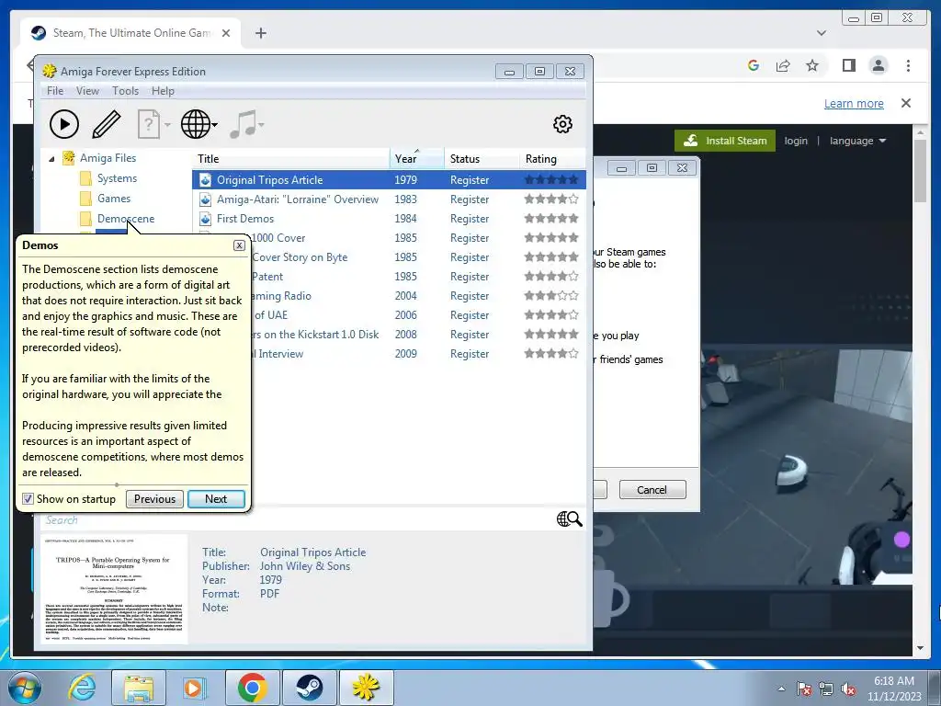Click Chrome side panel icon
The height and width of the screenshot is (706, 941).
(x=848, y=65)
